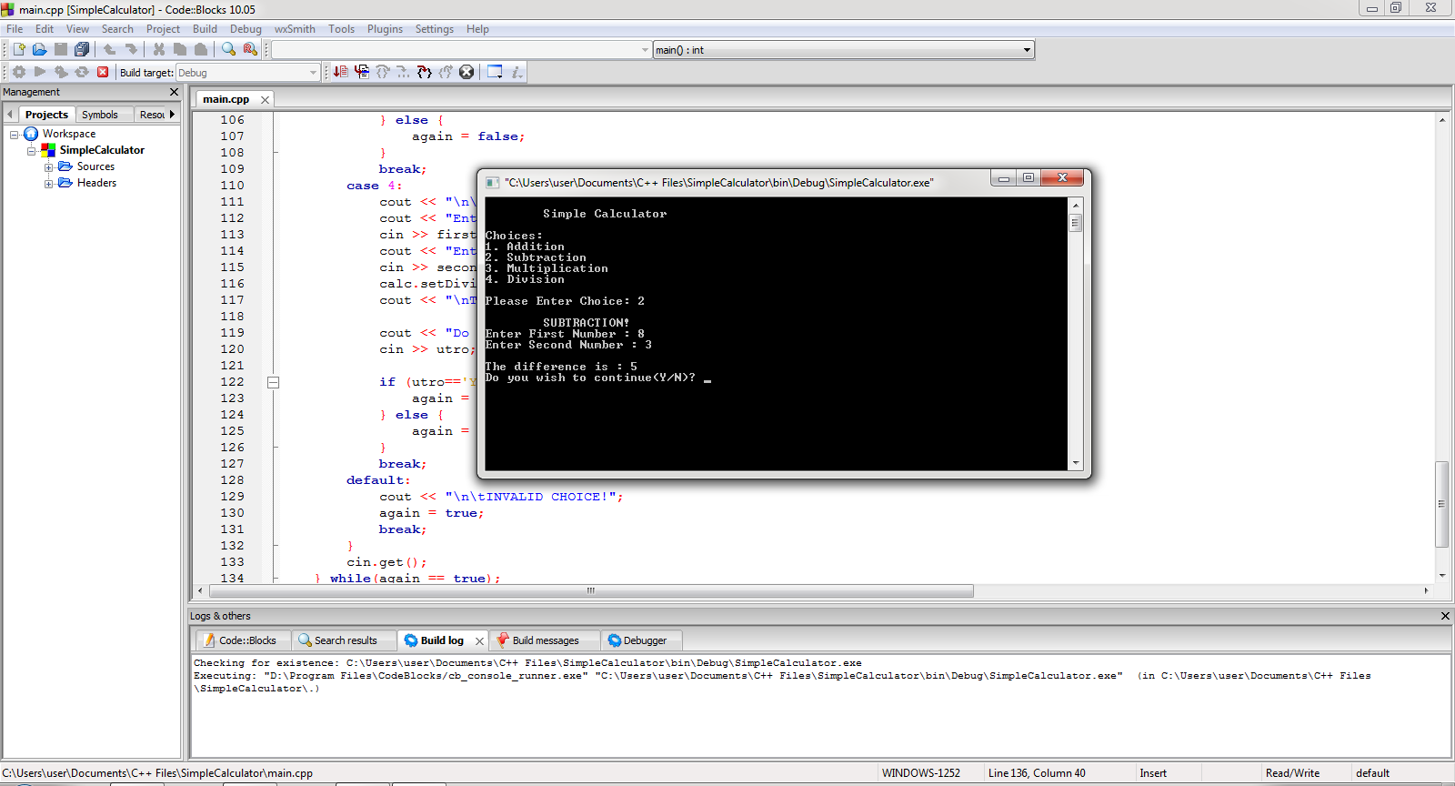The width and height of the screenshot is (1455, 786).
Task: Close the main.cpp editor tab
Action: click(265, 100)
